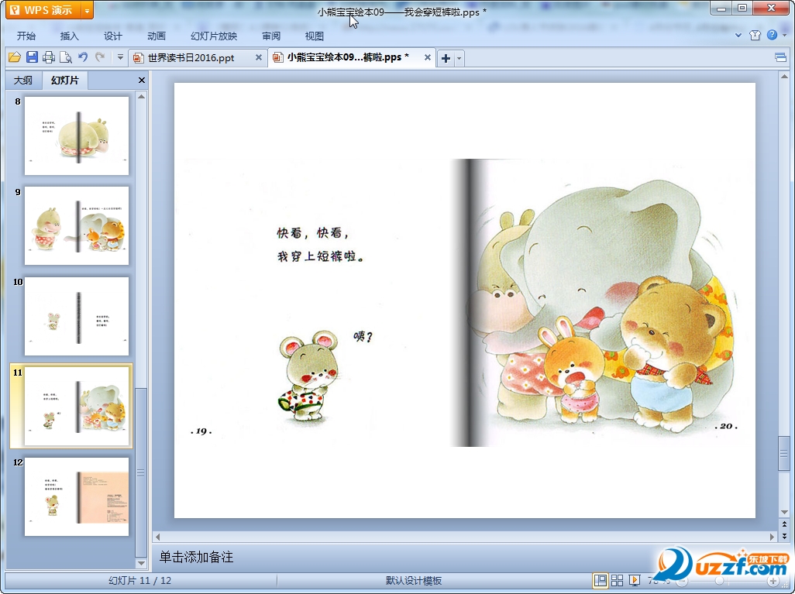This screenshot has height=594, width=795.
Task: Toggle the window layout icon at the tab bar's right end
Action: point(781,58)
